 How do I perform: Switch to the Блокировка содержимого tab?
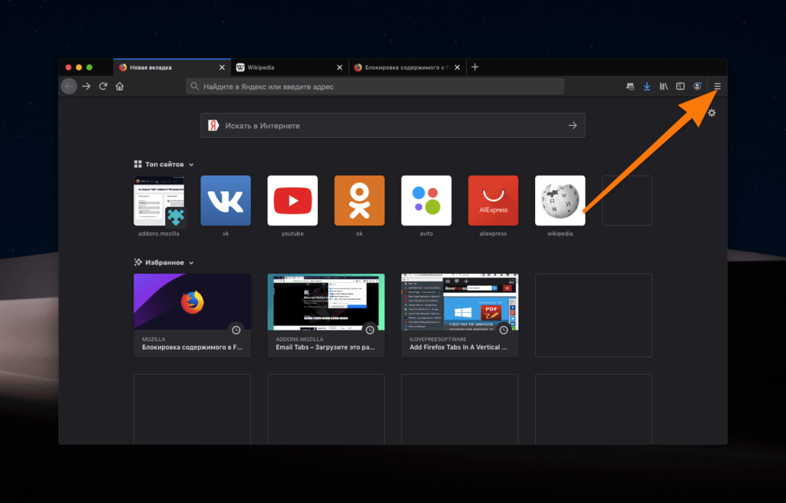click(408, 67)
